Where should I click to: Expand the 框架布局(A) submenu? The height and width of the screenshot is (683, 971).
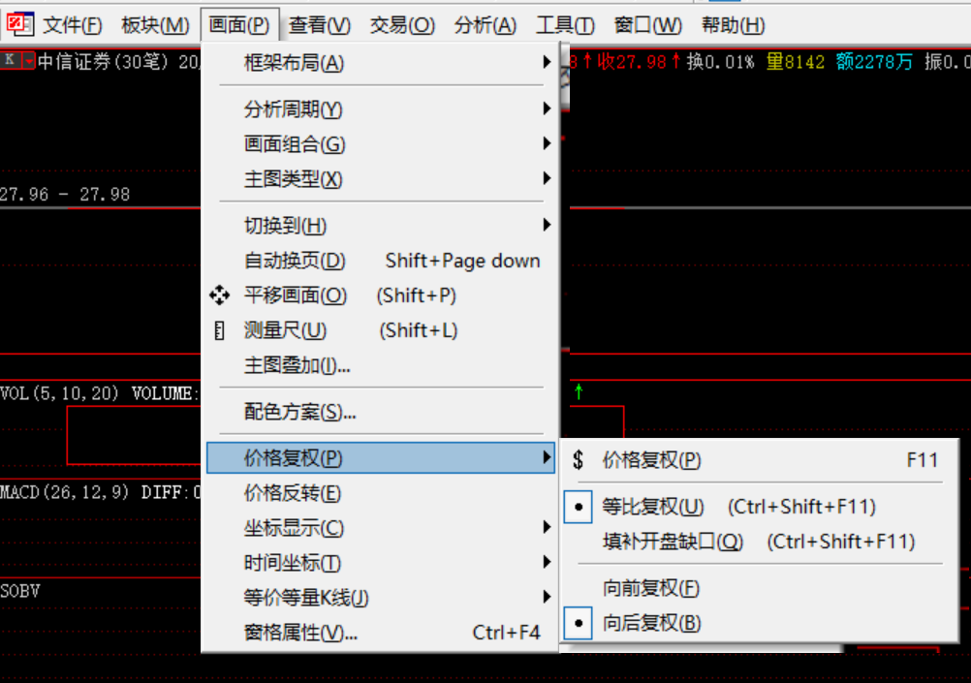[381, 63]
